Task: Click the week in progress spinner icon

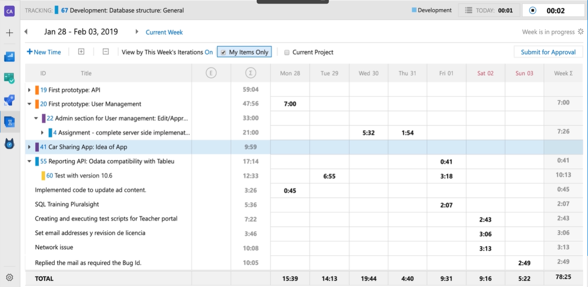Action: tap(580, 32)
